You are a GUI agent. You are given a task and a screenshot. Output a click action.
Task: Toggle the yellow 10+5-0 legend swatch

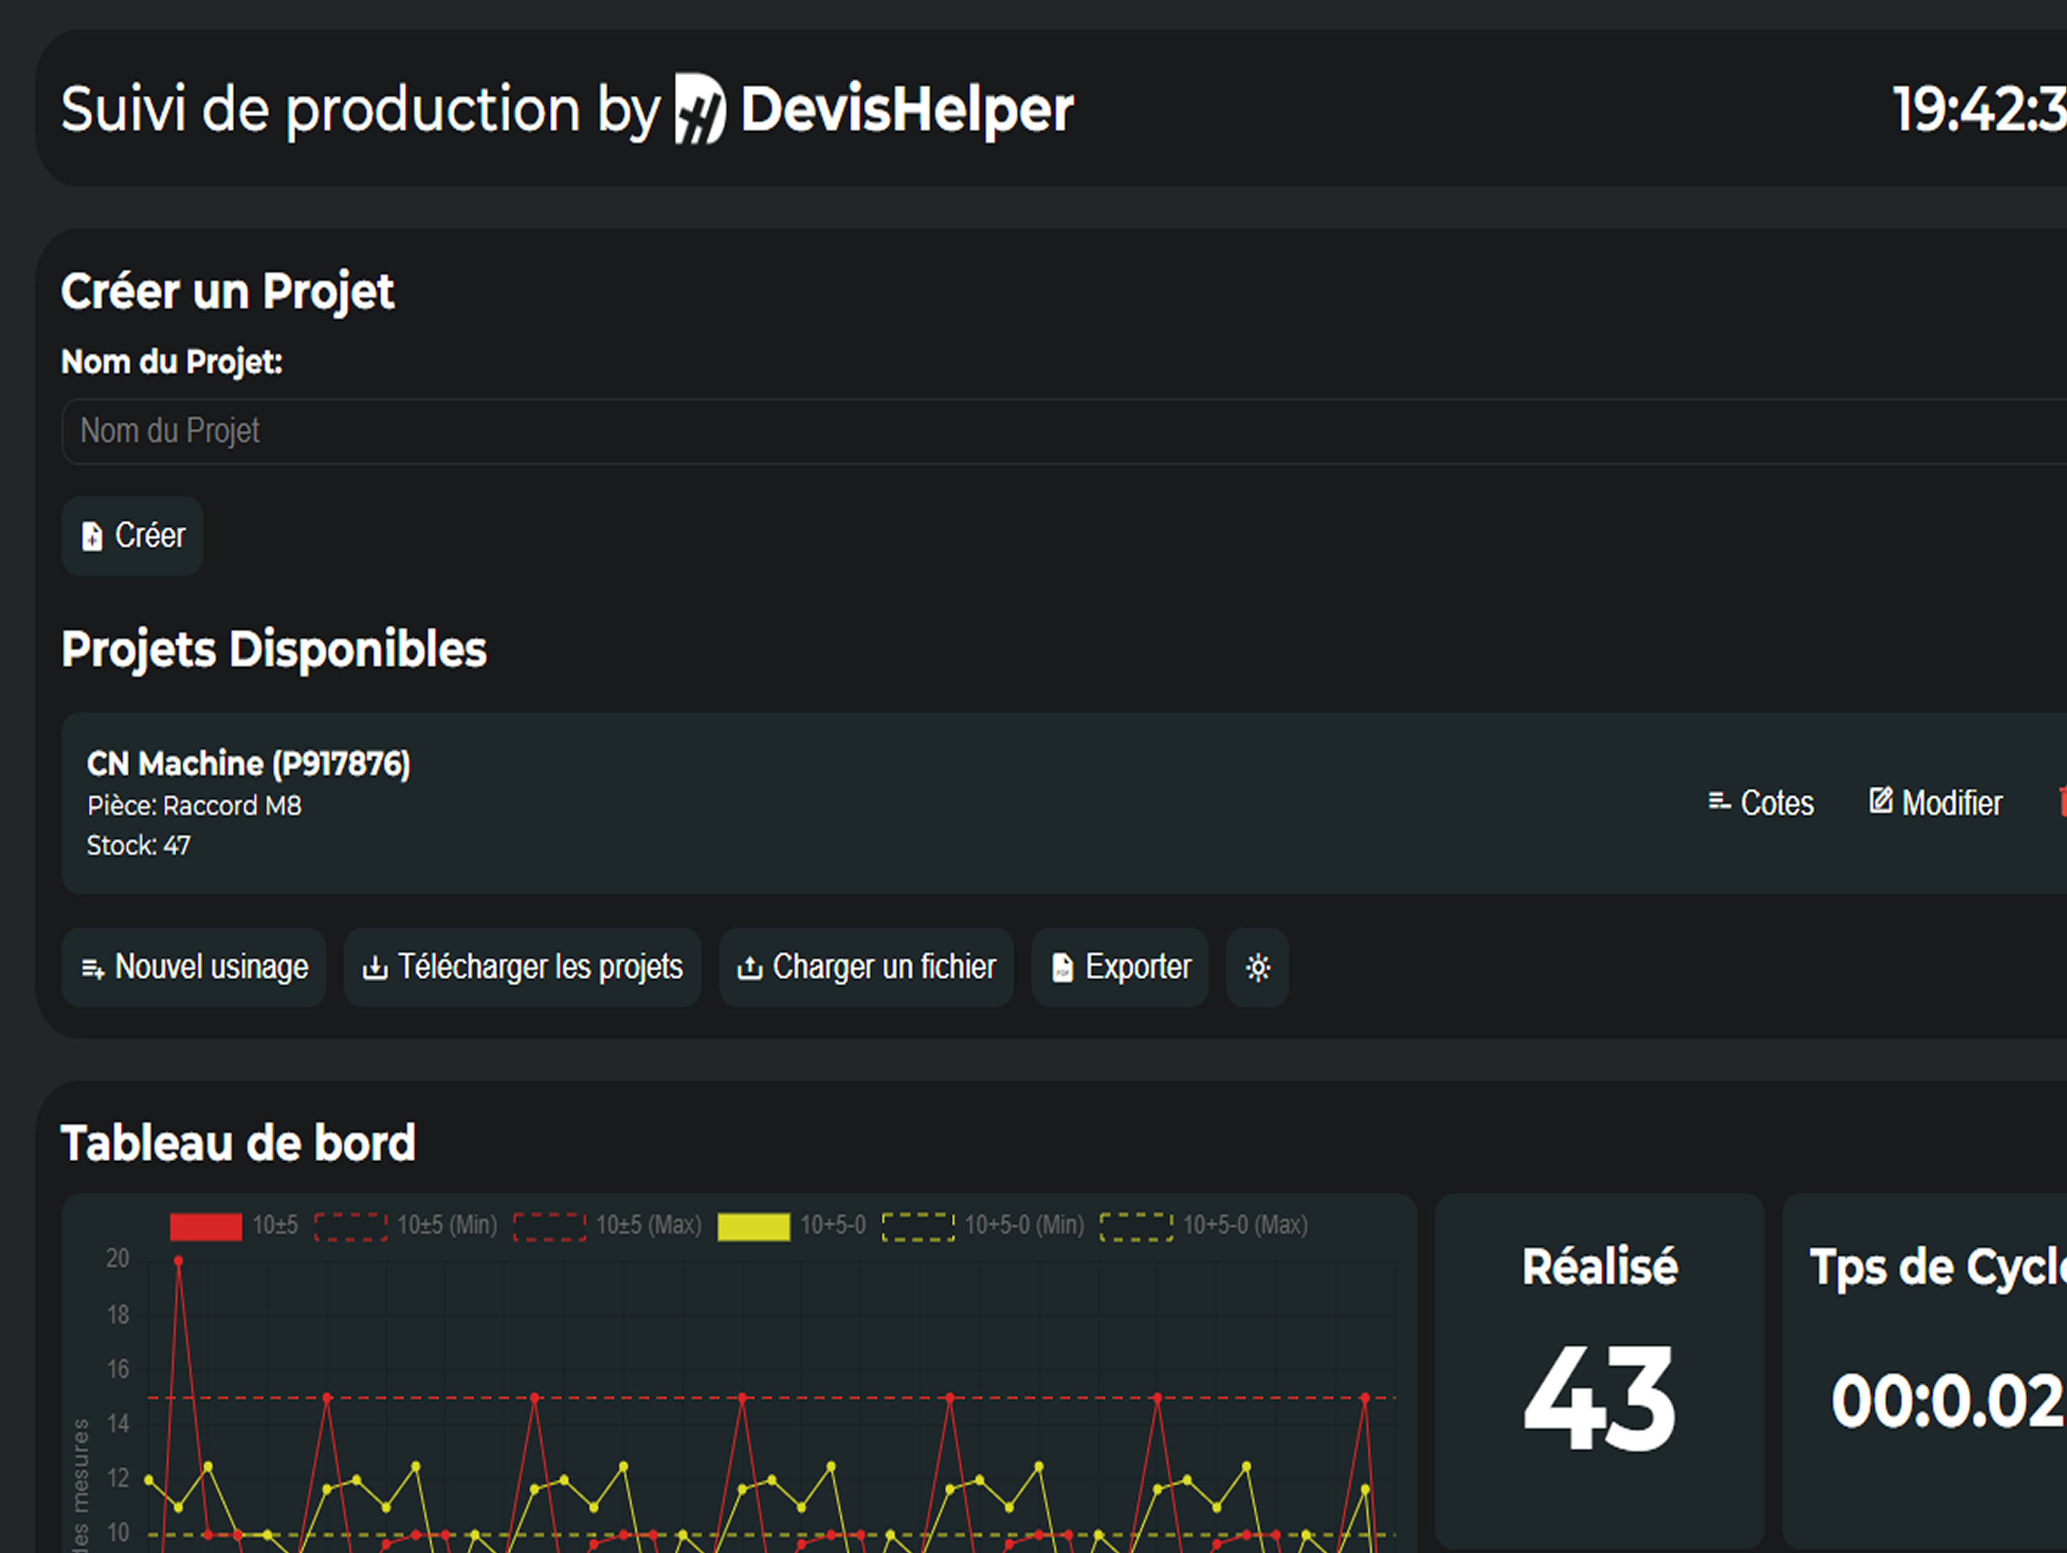753,1226
